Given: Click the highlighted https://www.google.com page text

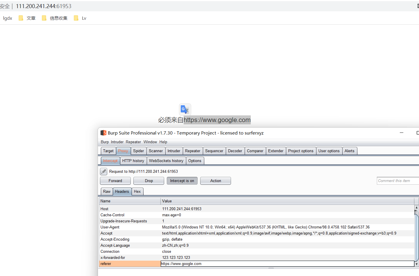Looking at the screenshot, I should tap(217, 120).
